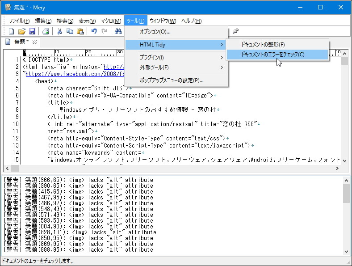Click the output pane scroll down arrow
Viewport: 352px width, 266px height.
(346, 251)
